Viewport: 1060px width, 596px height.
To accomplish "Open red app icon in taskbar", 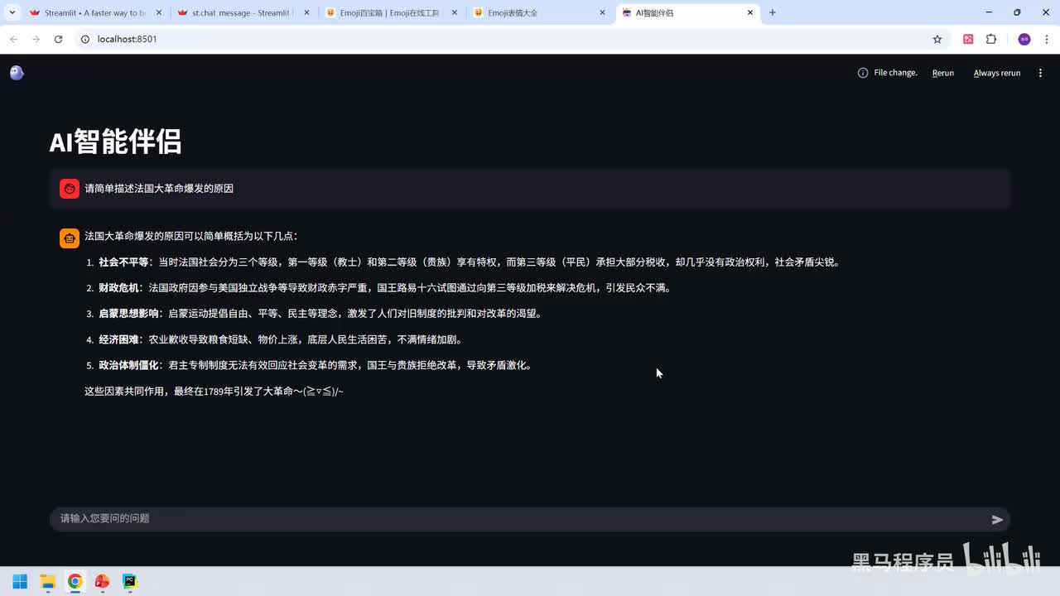I will [x=103, y=581].
